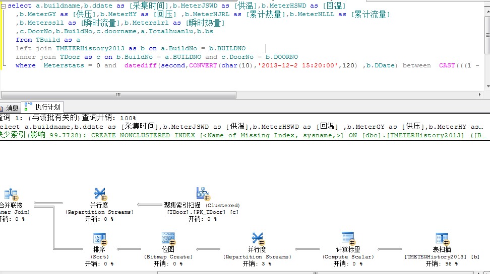Screen dimensions: 490x274
Task: Click the 查询 1 cost header line
Action: click(x=68, y=118)
